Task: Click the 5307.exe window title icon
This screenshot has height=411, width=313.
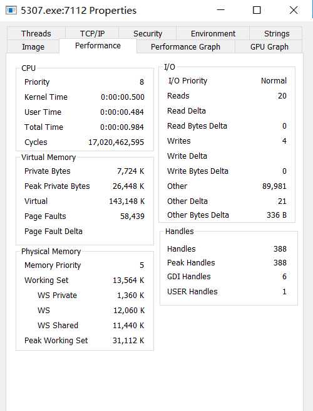Action: pos(11,11)
